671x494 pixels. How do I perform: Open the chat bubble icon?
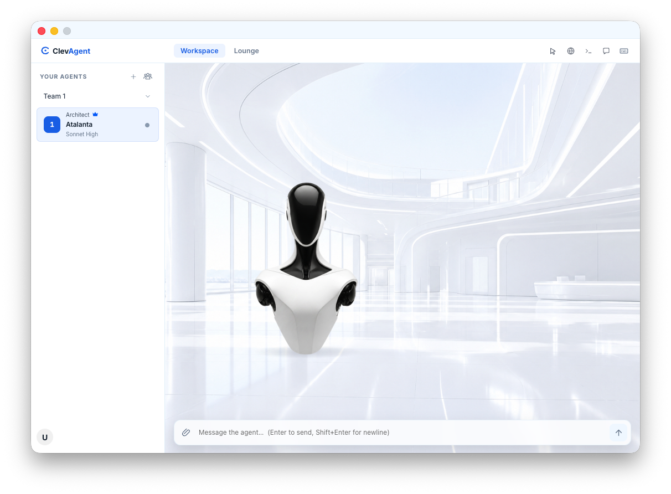pos(606,51)
